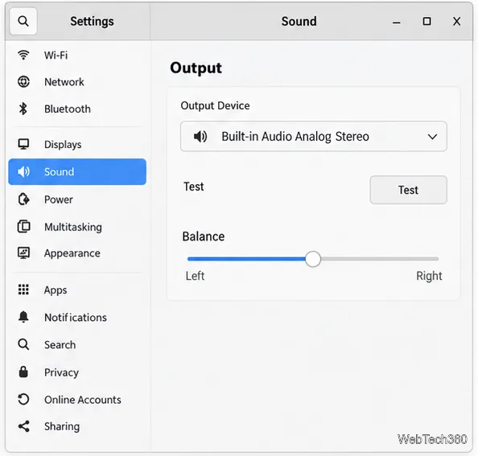478x456 pixels.
Task: Click the Bluetooth symbol icon
Action: pos(23,109)
